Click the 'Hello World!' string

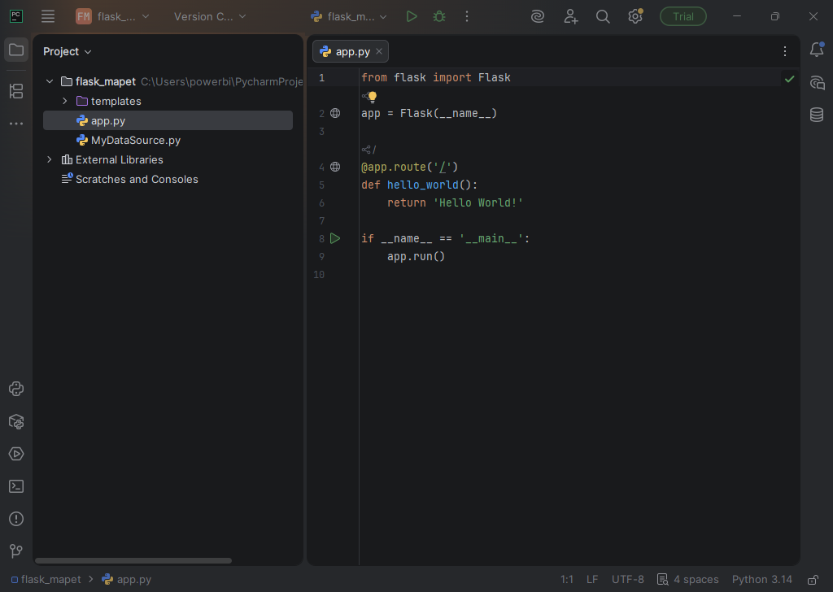tap(478, 202)
